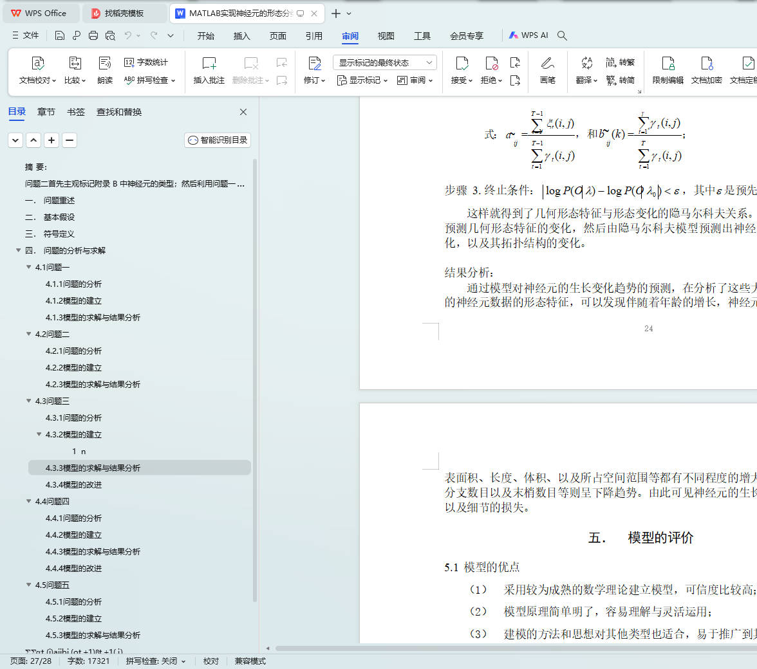Viewport: 757px width, 669px height.
Task: Click the search magnifier icon
Action: (x=562, y=35)
